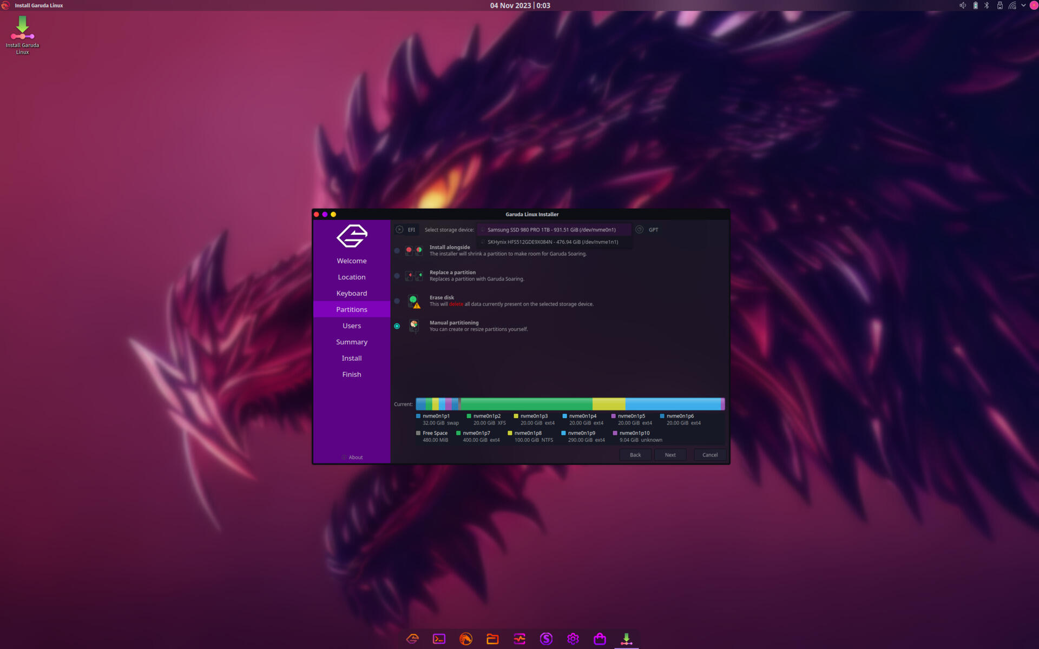
Task: Click the large green nvme0n1p7 bar segment
Action: [526, 404]
